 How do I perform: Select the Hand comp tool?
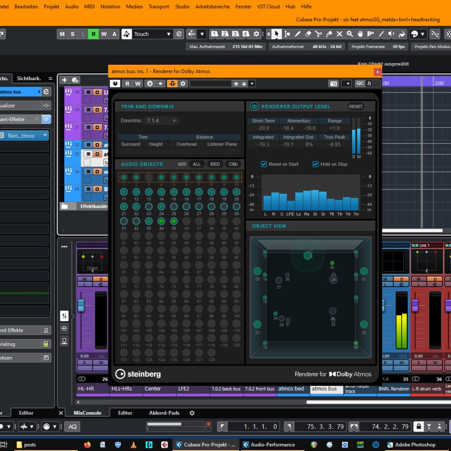point(360,34)
